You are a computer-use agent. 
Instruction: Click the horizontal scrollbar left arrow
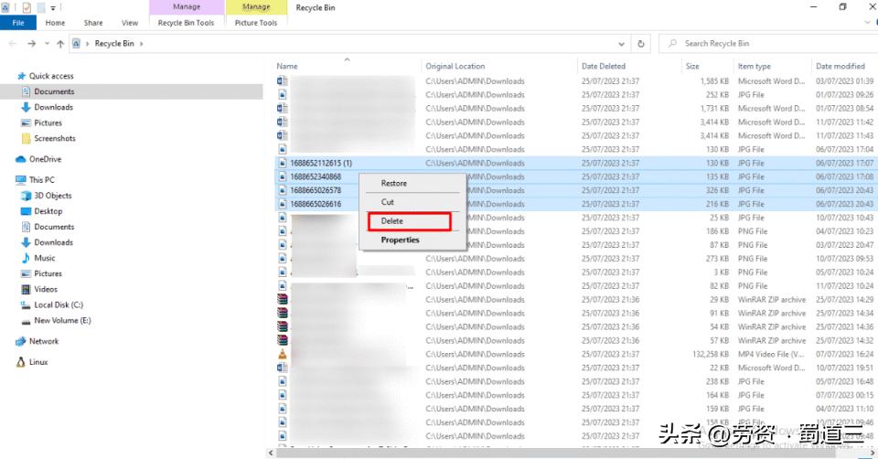[271, 453]
